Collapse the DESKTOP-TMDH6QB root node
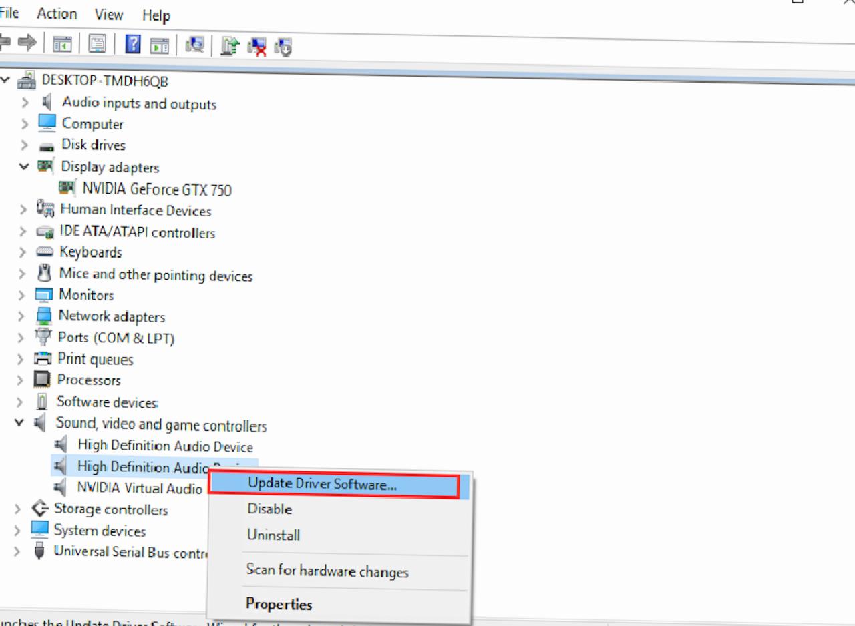Image resolution: width=855 pixels, height=626 pixels. pos(6,81)
